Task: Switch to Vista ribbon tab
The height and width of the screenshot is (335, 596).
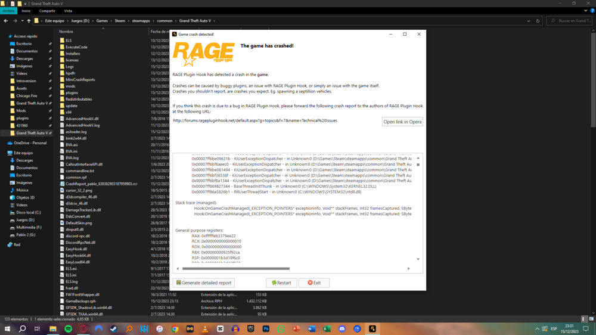Action: 68,11
